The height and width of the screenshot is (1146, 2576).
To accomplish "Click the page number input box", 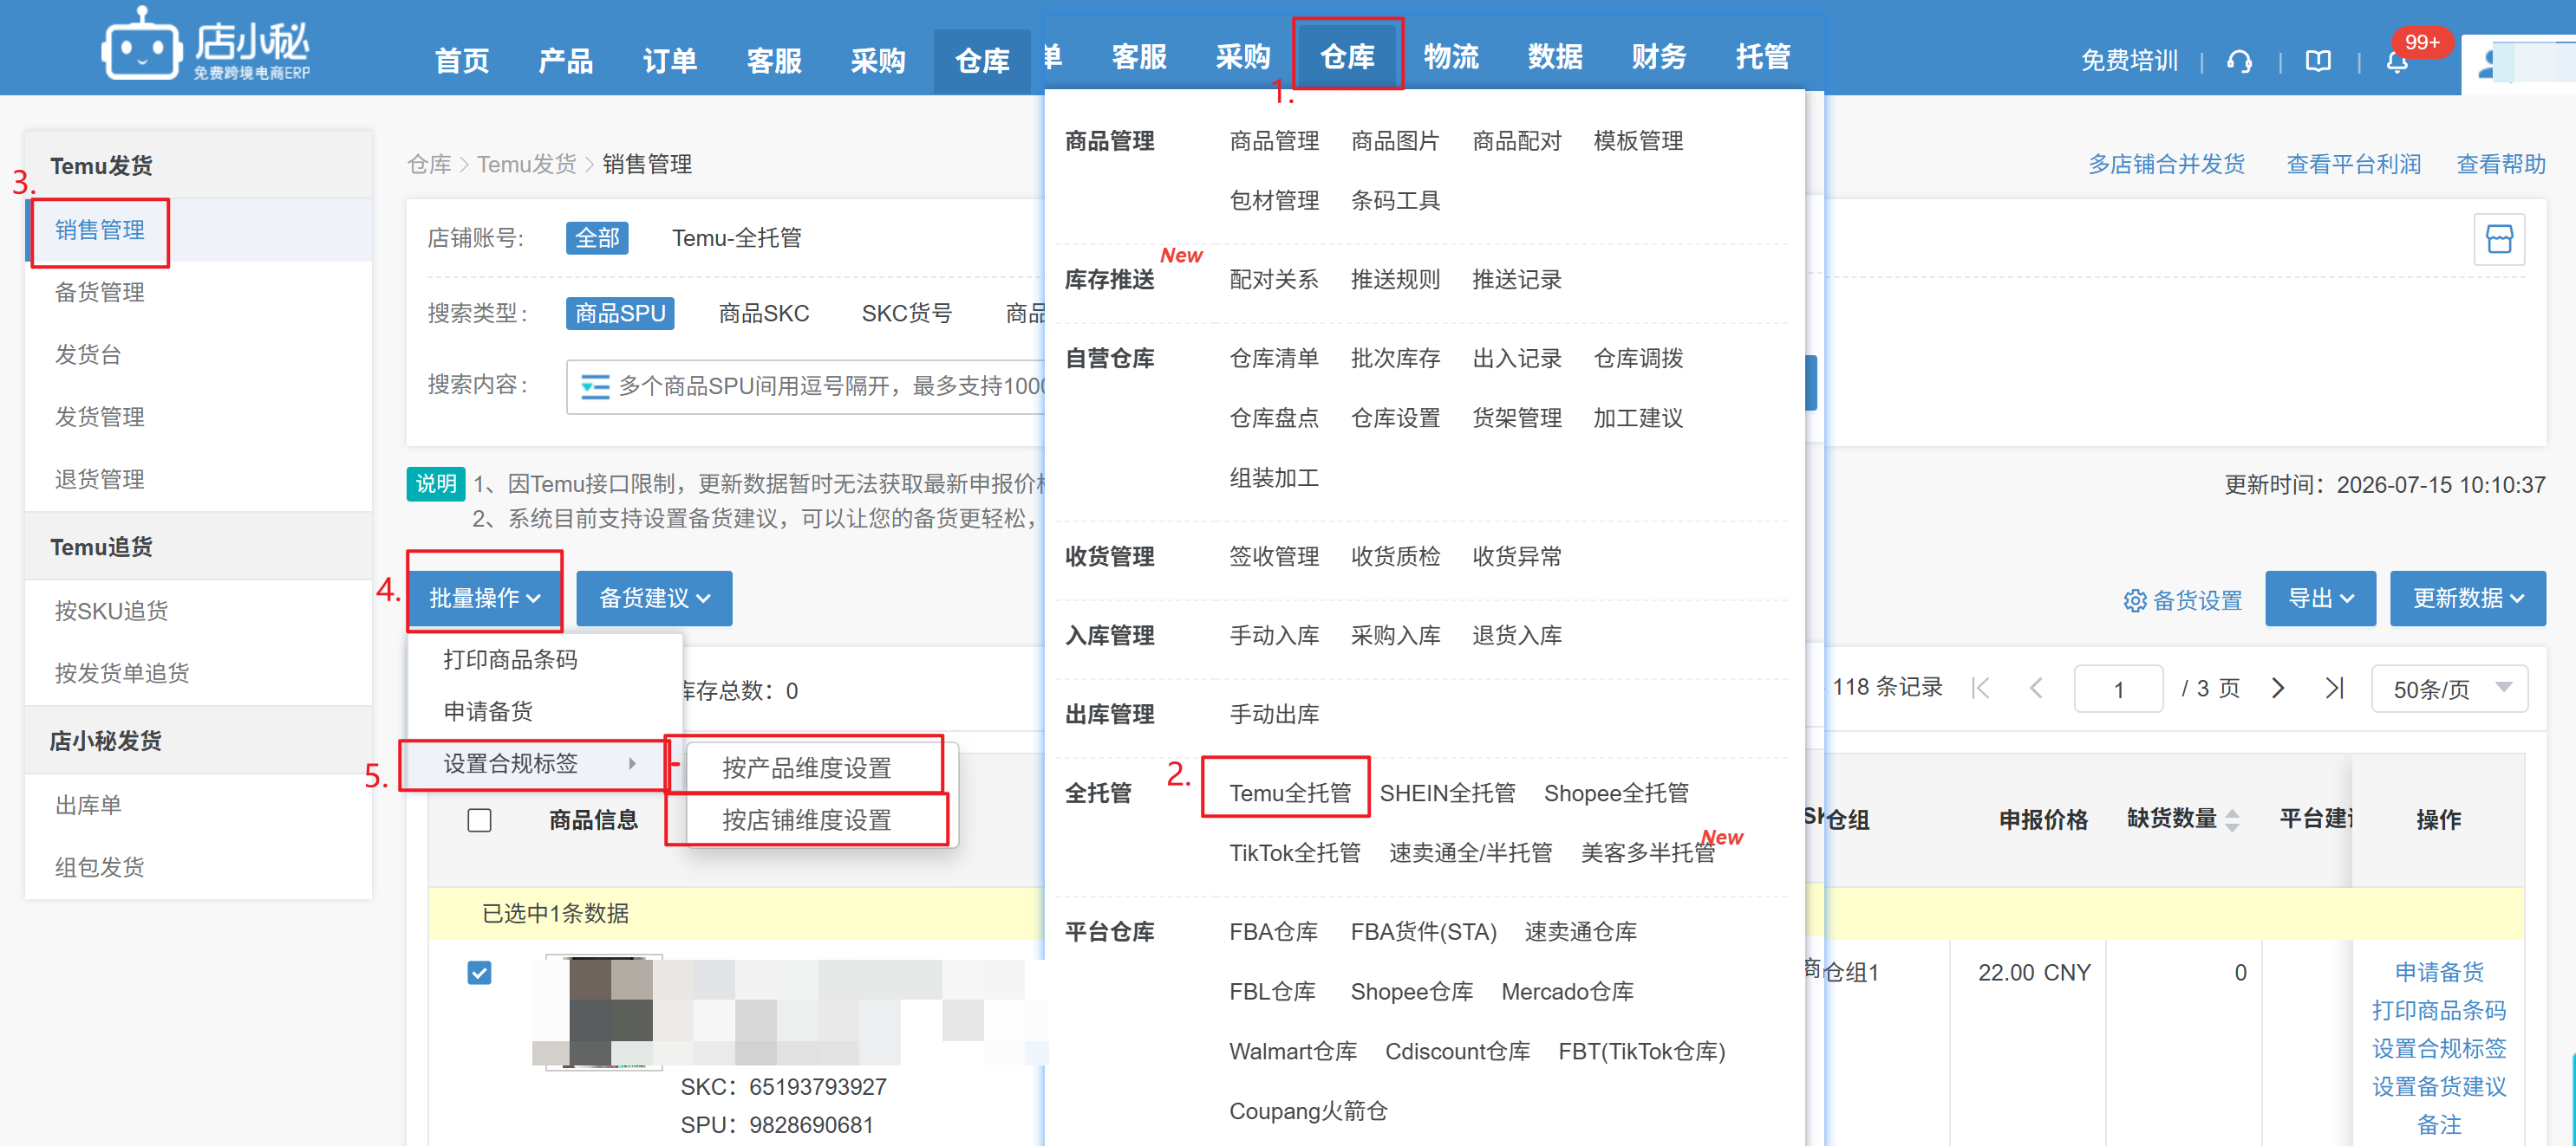I will click(x=2118, y=689).
